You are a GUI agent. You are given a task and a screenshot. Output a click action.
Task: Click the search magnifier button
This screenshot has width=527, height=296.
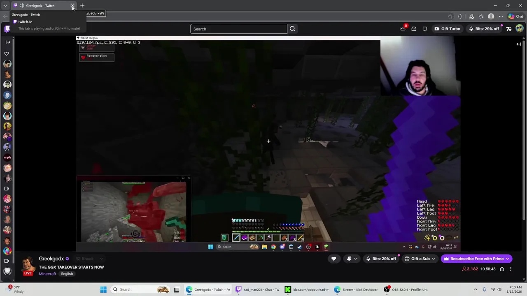(292, 29)
